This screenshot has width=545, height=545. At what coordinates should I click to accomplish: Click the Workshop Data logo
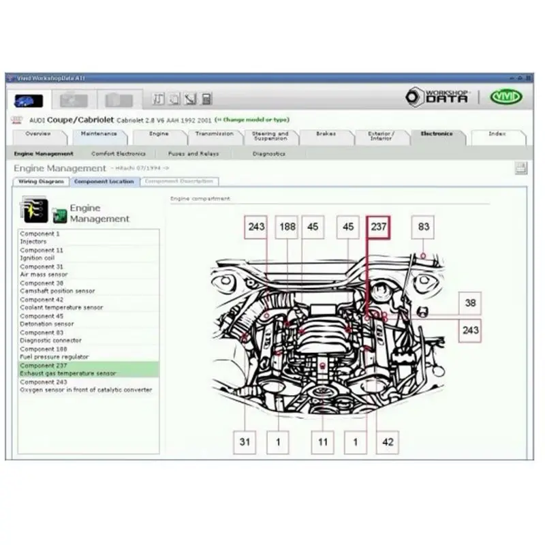click(x=439, y=96)
